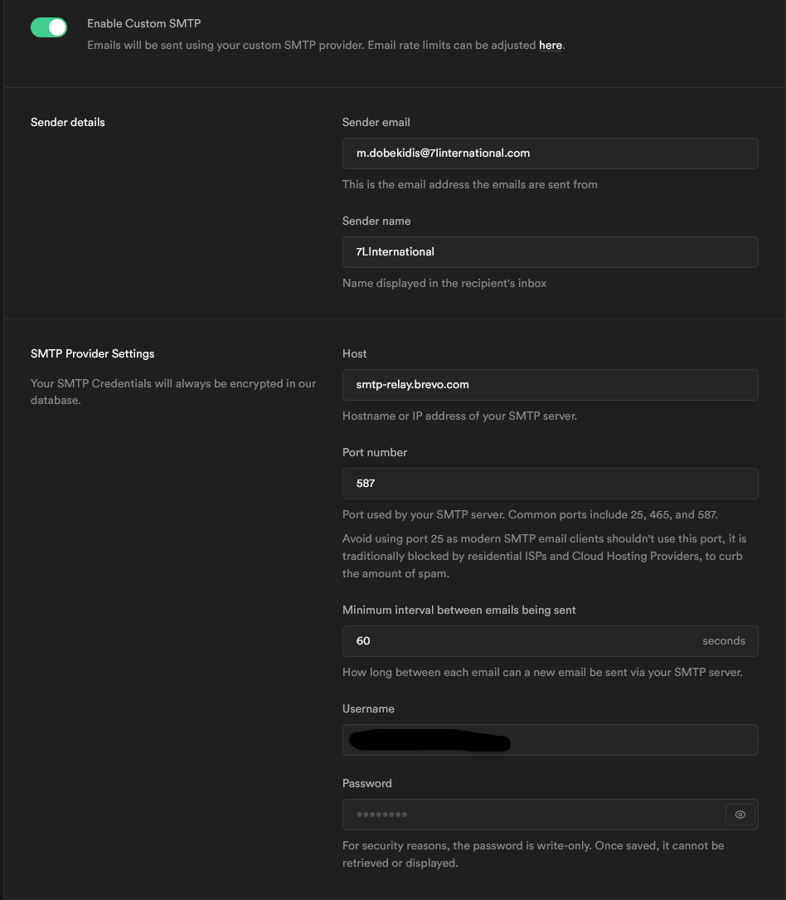
Task: Click into the Sender name field
Action: tap(550, 252)
